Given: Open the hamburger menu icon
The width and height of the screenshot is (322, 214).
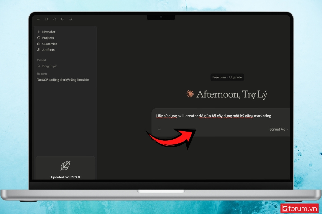Looking at the screenshot, I should tap(38, 19).
